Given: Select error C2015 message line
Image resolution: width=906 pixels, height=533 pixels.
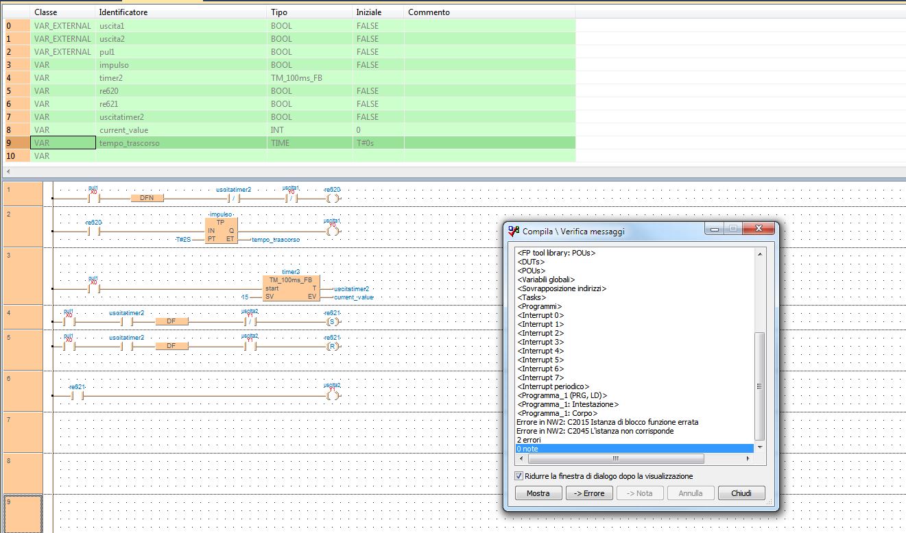Looking at the screenshot, I should click(x=607, y=422).
